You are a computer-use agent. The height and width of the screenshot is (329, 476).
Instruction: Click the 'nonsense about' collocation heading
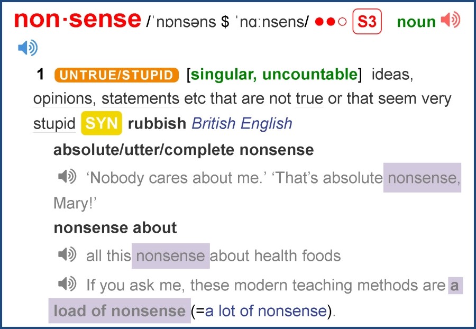pyautogui.click(x=115, y=227)
